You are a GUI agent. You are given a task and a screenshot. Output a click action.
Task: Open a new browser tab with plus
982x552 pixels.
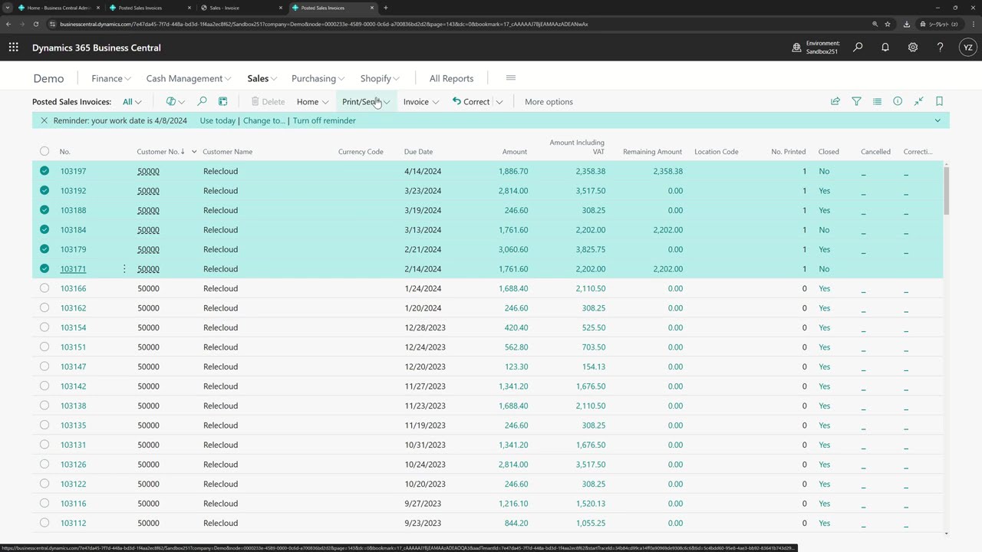tap(385, 8)
